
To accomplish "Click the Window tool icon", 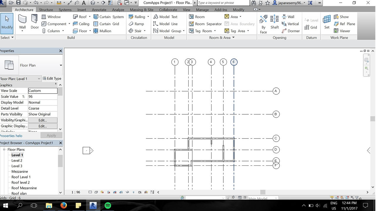I will [x=44, y=17].
